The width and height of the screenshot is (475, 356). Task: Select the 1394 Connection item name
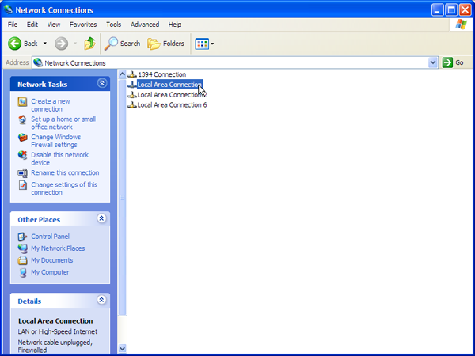161,74
